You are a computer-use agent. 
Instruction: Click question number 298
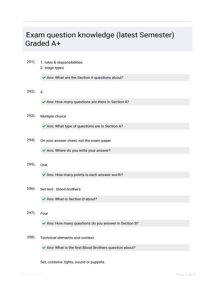(x=31, y=237)
